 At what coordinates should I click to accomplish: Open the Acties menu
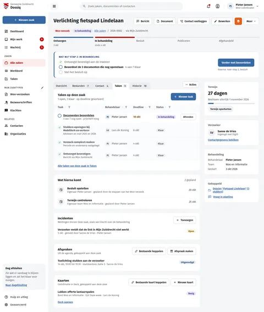pyautogui.click(x=191, y=85)
